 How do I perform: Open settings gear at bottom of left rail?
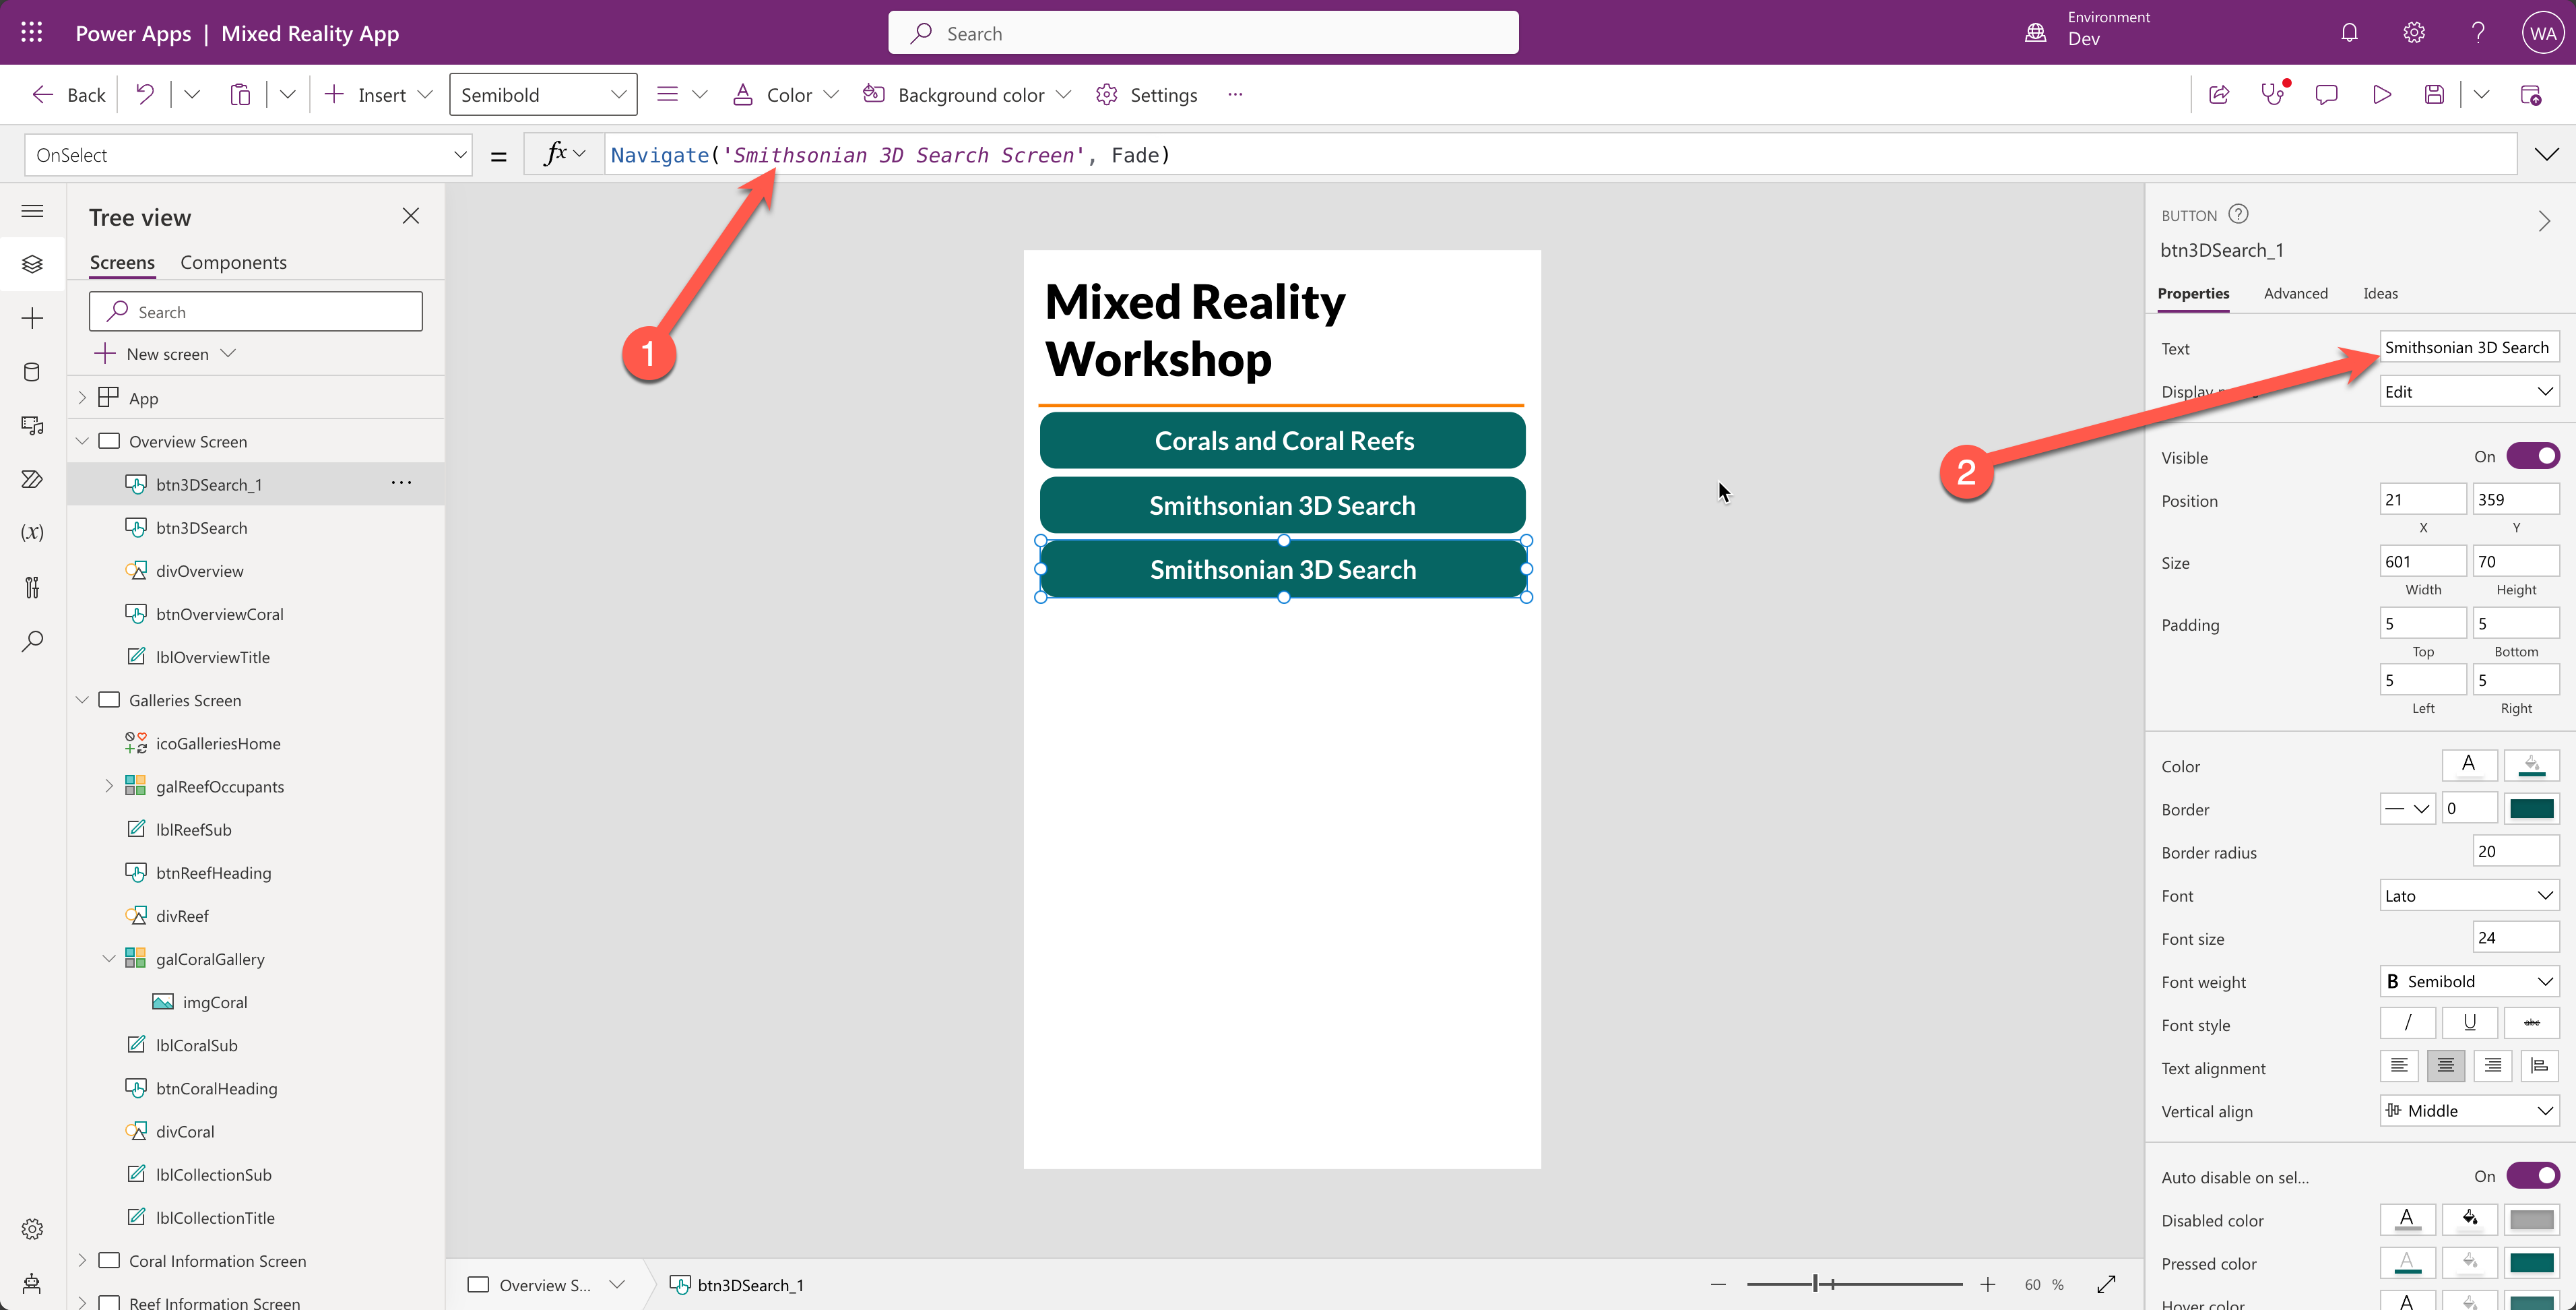click(32, 1229)
